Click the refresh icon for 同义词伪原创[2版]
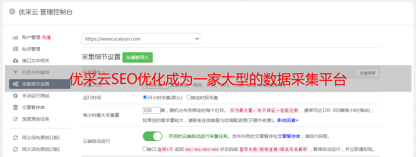Image resolution: width=416 pixels, height=157 pixels. (15, 149)
